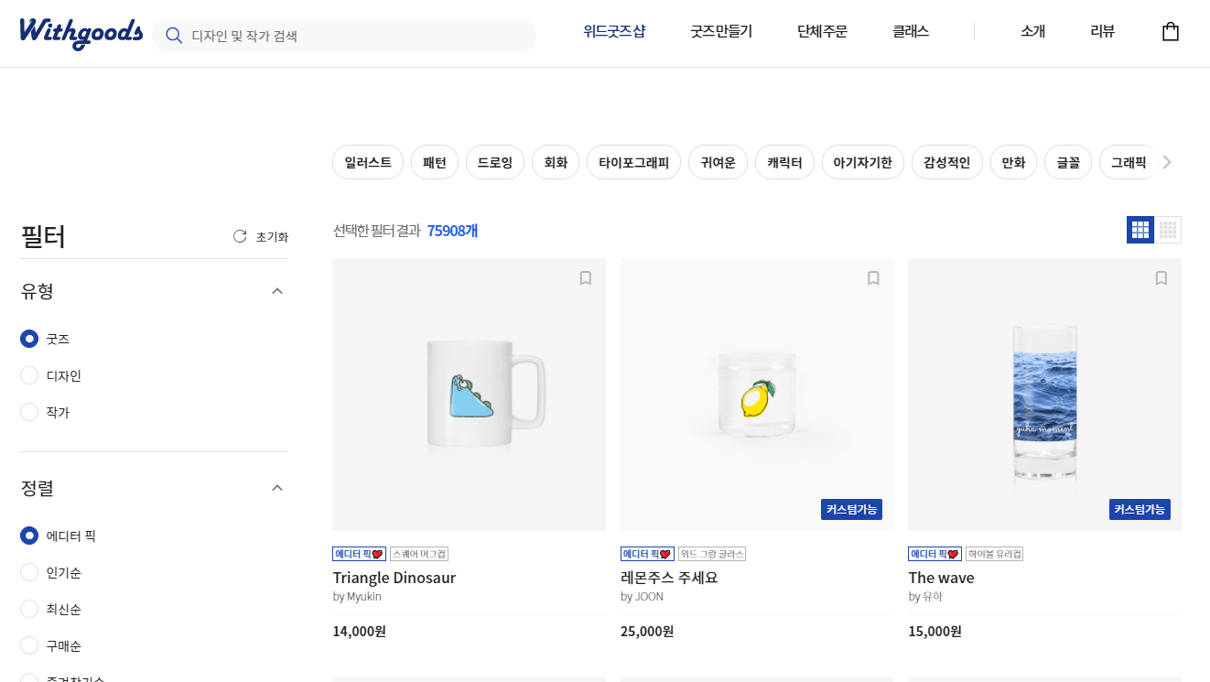Open the 굿즈만들기 menu
Viewport: 1210px width, 682px height.
(721, 31)
